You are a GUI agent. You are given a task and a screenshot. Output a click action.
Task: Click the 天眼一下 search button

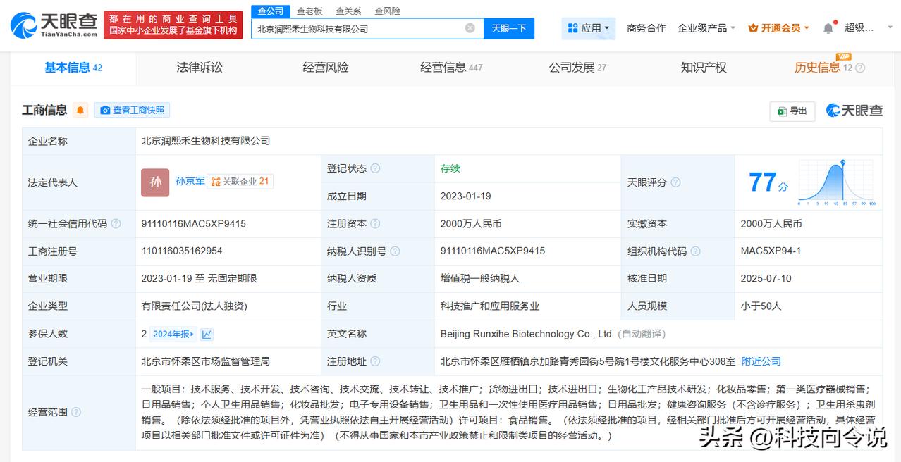point(509,28)
